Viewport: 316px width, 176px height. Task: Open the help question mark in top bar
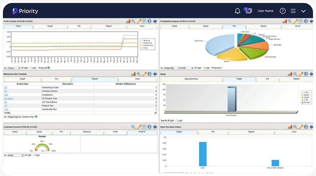point(282,11)
